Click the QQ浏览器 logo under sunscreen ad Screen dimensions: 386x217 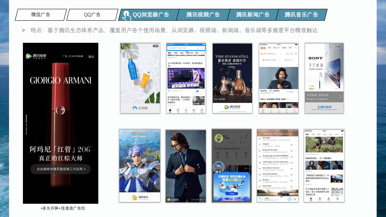point(140,108)
